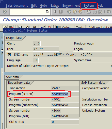112x129 pixels.
Task: Click the Texts button
Action: [x=80, y=27]
